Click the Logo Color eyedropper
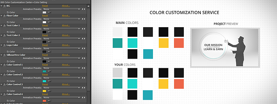This screenshot has height=104, width=277. point(49,52)
